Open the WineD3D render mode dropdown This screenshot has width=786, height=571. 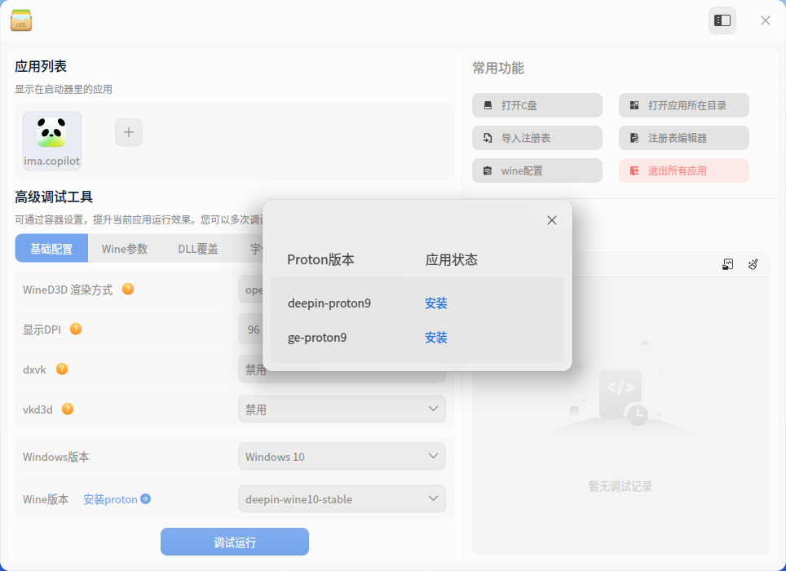(x=250, y=290)
